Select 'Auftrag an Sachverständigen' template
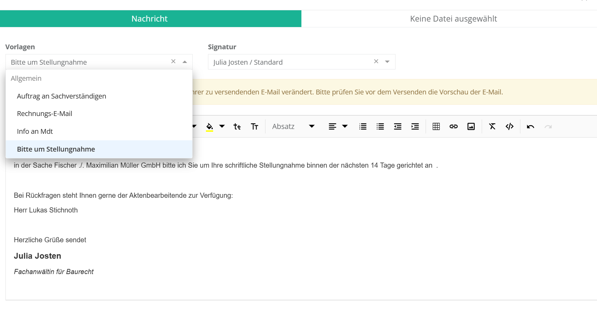This screenshot has height=310, width=597. 62,96
